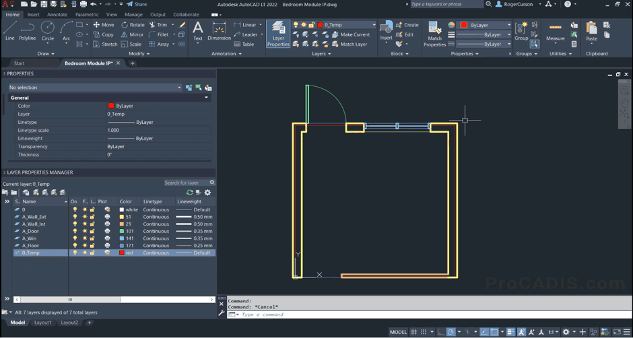Activate the Stretch command
Screen dimensions: 633x338
[105, 44]
